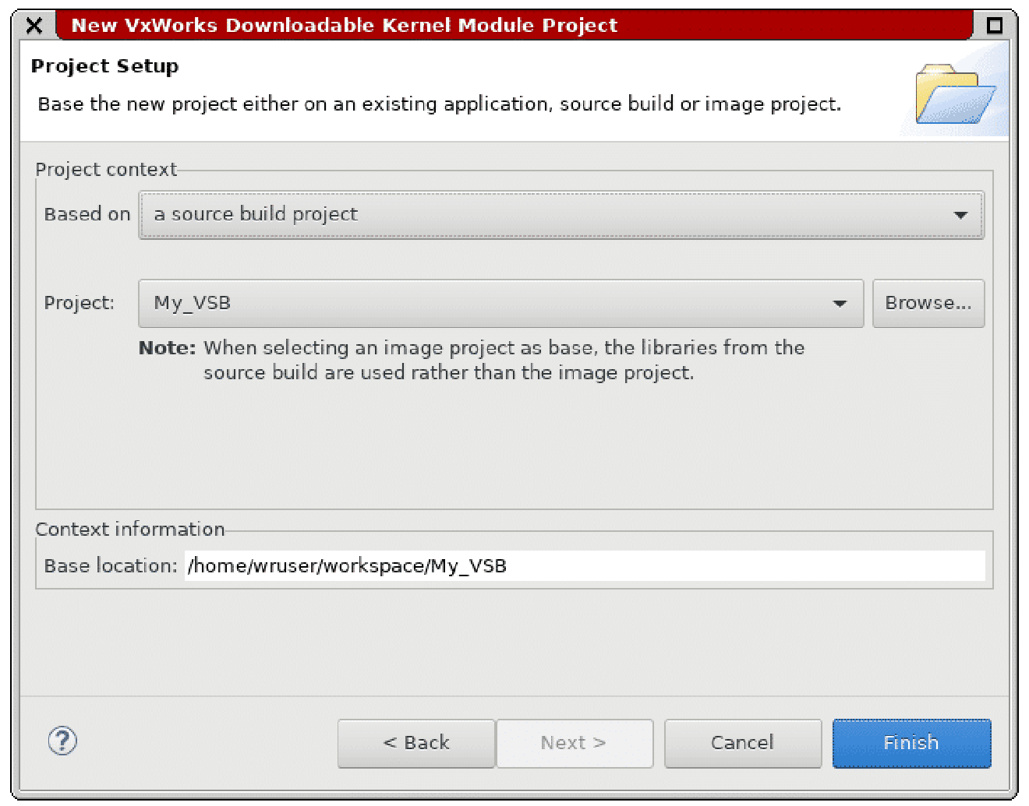Click the Finish button
This screenshot has height=806, width=1029.
911,743
